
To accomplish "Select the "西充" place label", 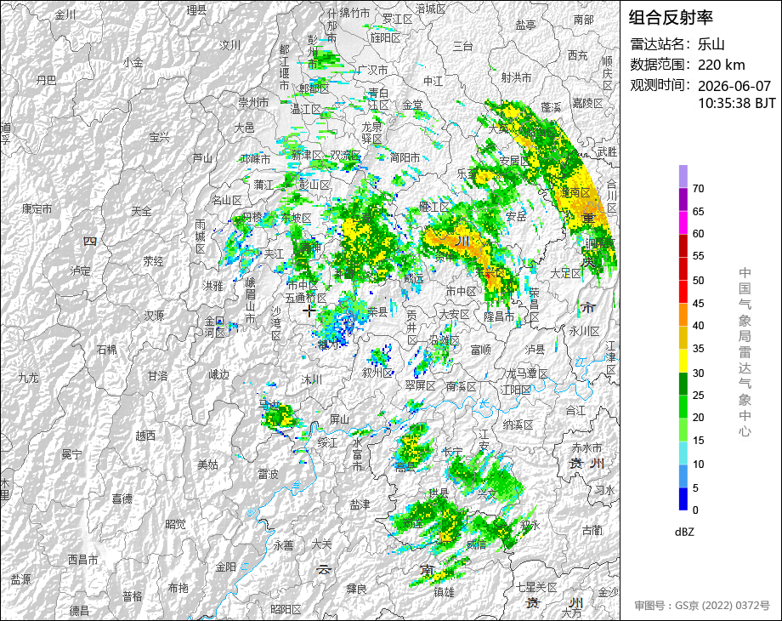I will point(577,55).
